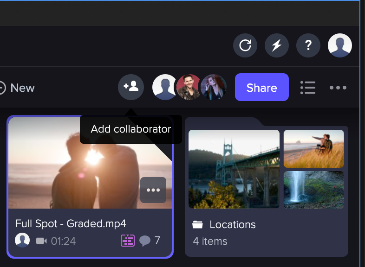Select the male collaborator avatar with red background

[x=188, y=87]
